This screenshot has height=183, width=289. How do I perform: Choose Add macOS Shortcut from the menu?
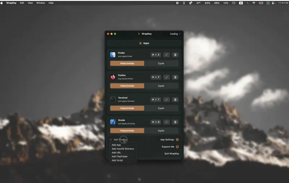123,149
